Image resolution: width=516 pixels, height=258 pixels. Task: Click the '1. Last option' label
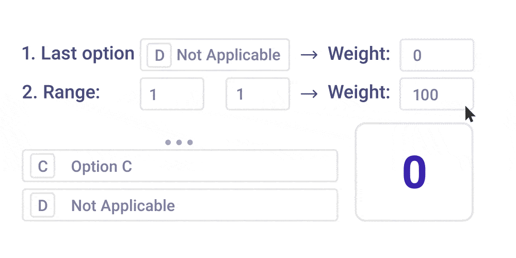tap(78, 54)
